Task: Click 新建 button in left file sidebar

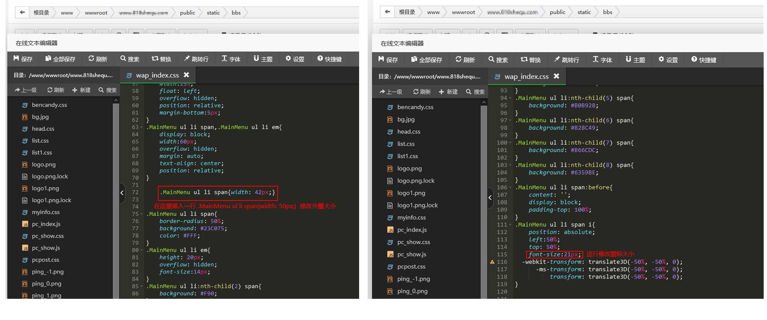Action: [x=81, y=90]
